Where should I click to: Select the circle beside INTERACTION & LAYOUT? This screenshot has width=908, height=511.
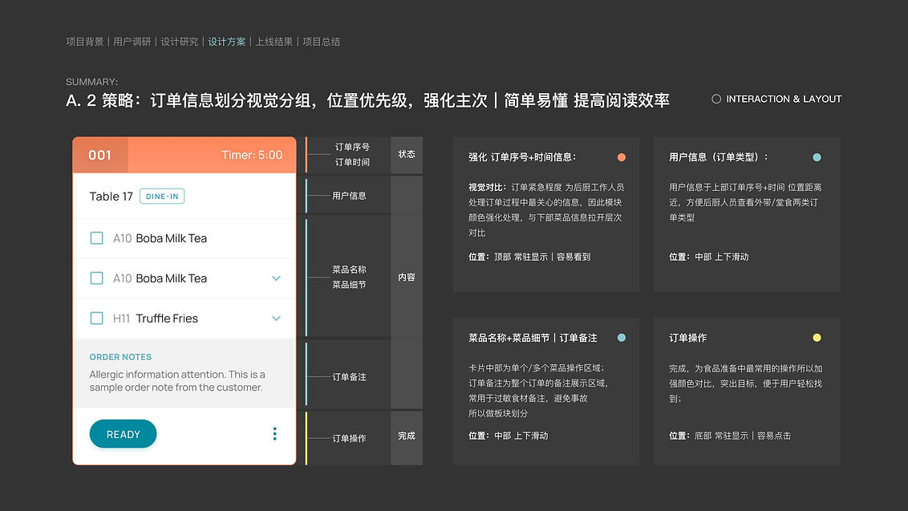[716, 99]
